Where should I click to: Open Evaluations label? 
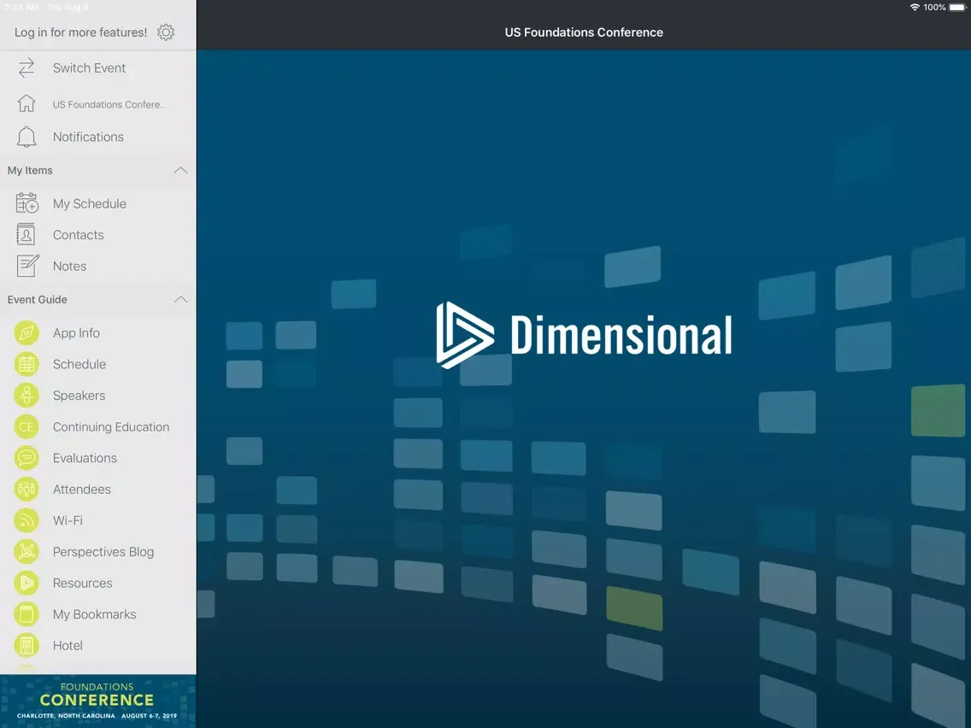85,458
